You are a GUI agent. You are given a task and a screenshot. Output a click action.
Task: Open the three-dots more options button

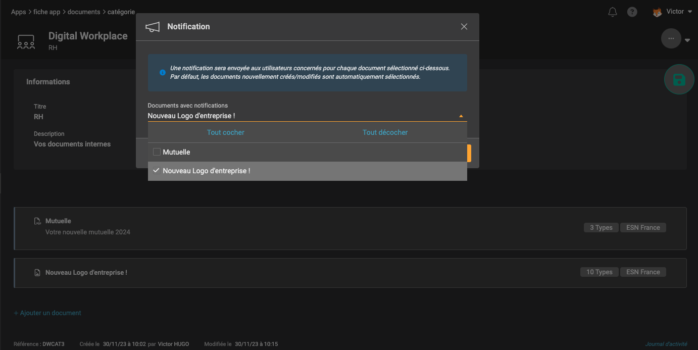click(x=671, y=38)
